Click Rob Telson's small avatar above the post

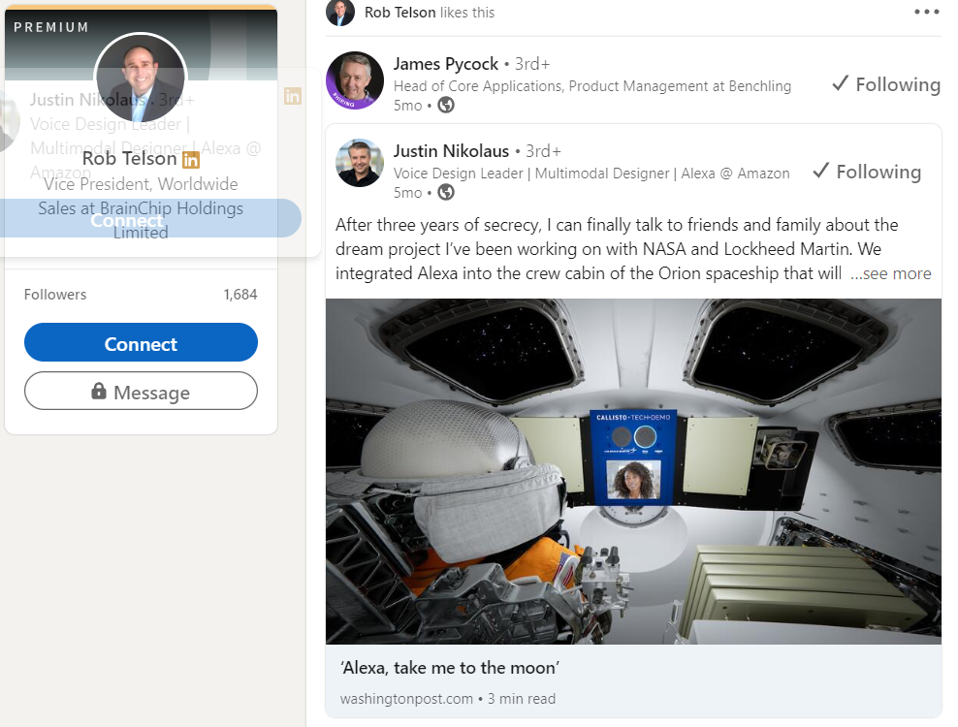pos(340,13)
